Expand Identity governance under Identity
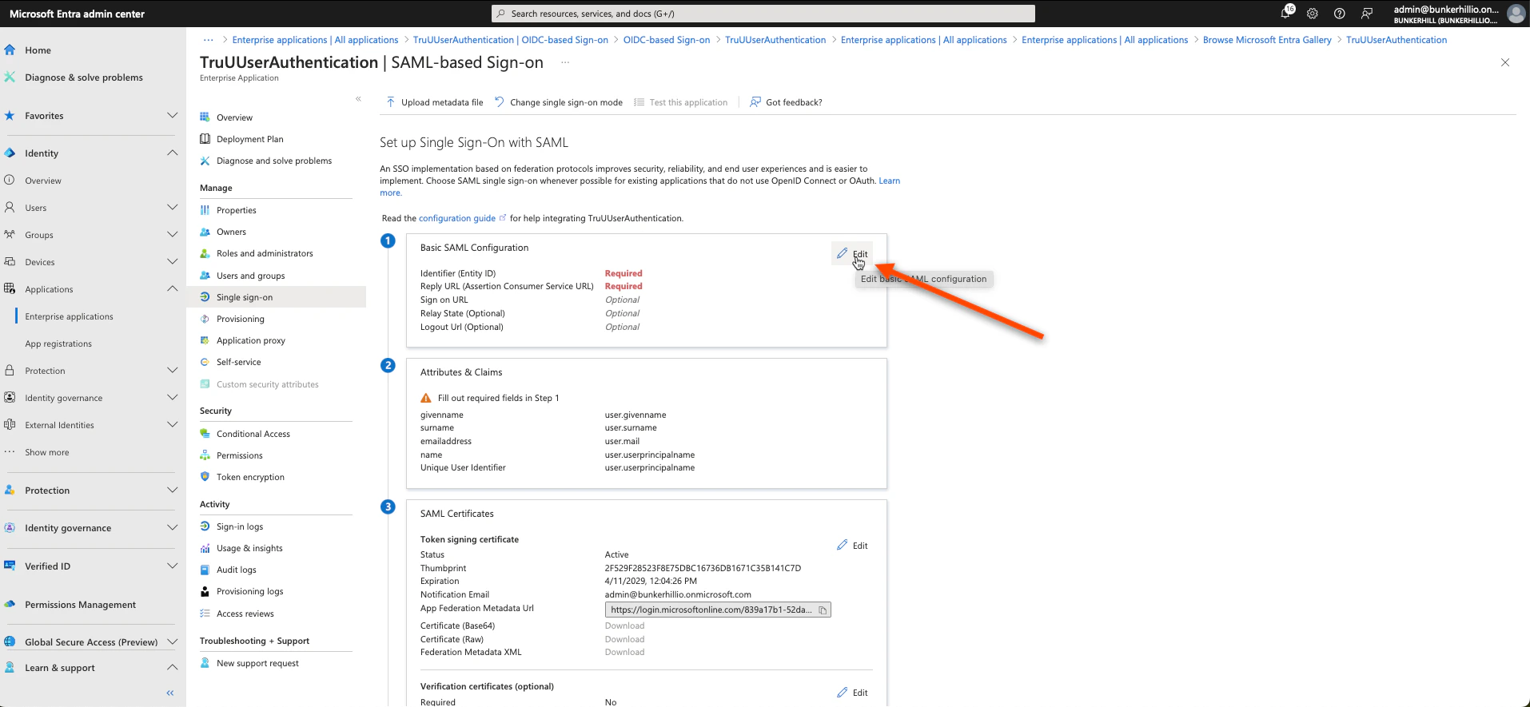This screenshot has width=1530, height=707. click(172, 398)
